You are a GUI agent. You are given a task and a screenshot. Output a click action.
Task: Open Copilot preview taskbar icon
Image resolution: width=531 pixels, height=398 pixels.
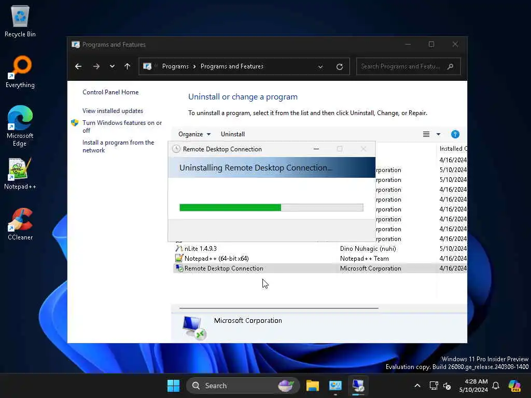coord(515,386)
